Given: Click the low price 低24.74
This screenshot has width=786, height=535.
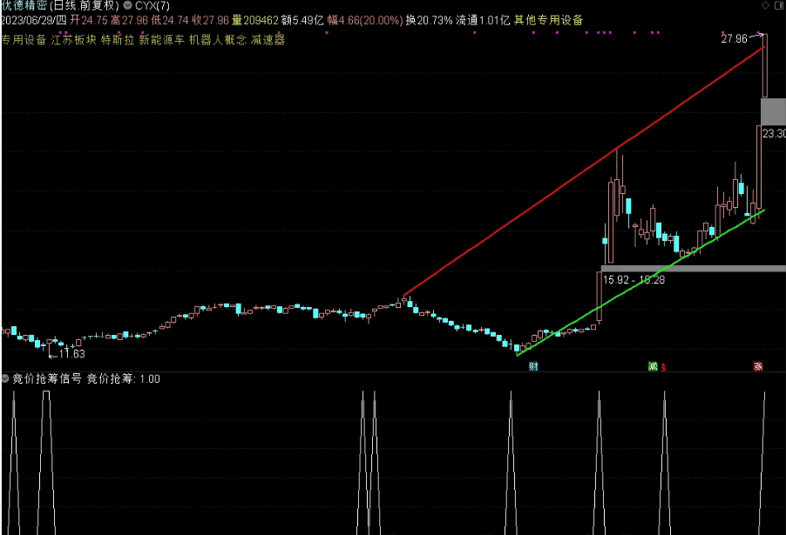Looking at the screenshot, I should point(170,20).
